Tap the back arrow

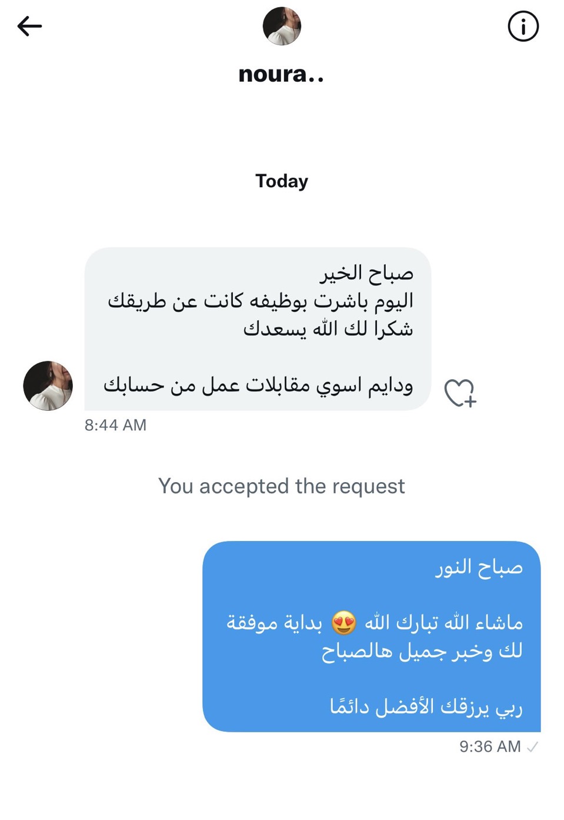tap(29, 26)
